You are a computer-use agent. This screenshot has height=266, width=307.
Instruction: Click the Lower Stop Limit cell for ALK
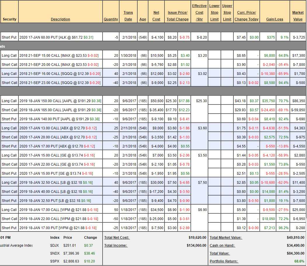(214, 37)
